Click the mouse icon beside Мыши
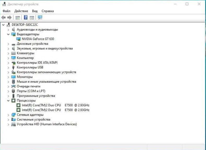Viewport: 206px width, 150px height. pyautogui.click(x=13, y=82)
